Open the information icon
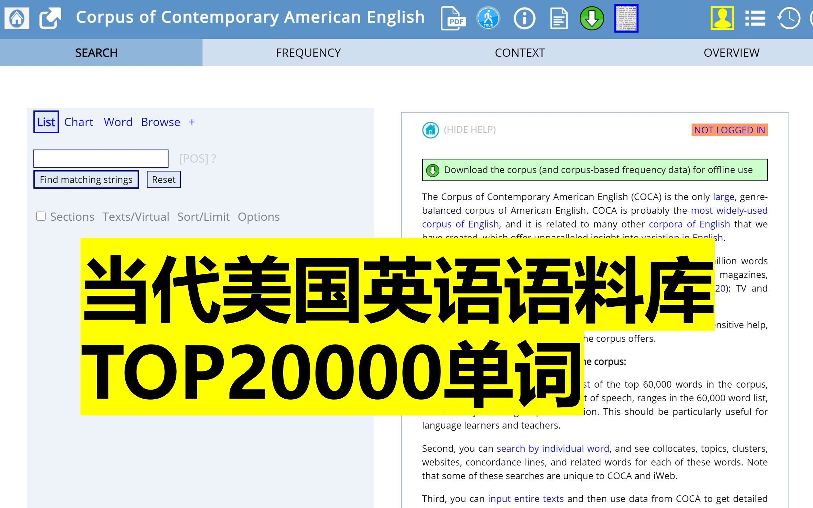The image size is (813, 508). [524, 18]
